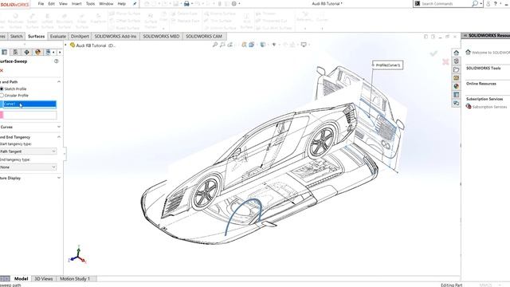Viewport: 510px width, 287px height.
Task: Click Profile(Curve1) callout label
Action: tap(388, 65)
